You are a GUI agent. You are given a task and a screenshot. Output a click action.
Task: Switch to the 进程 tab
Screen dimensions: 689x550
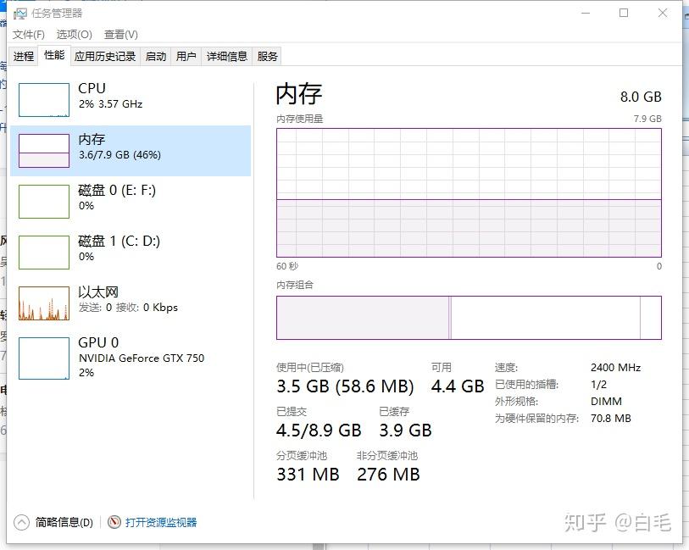coord(24,57)
